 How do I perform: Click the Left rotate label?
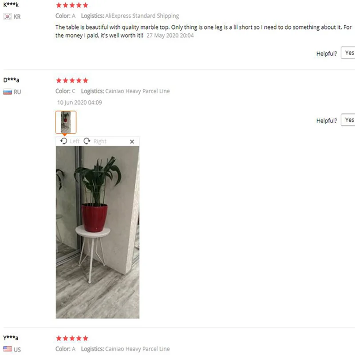click(75, 141)
